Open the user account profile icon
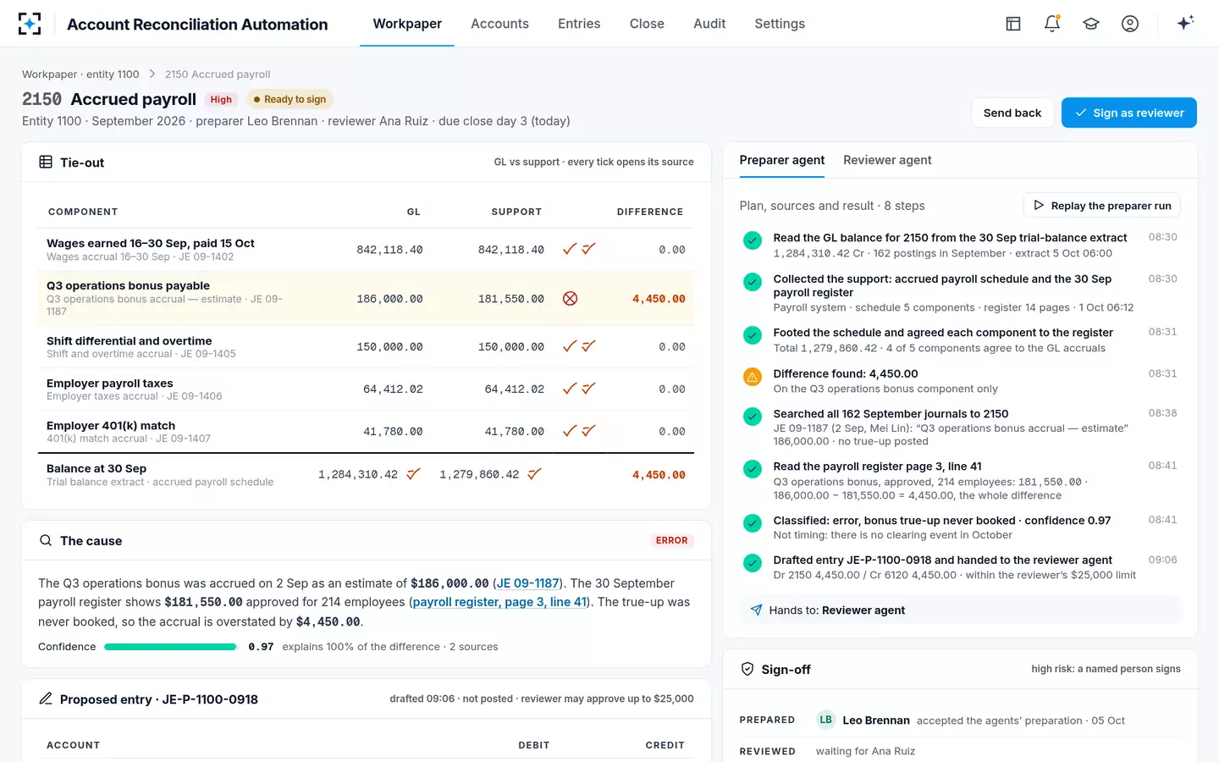The height and width of the screenshot is (762, 1219). tap(1130, 24)
